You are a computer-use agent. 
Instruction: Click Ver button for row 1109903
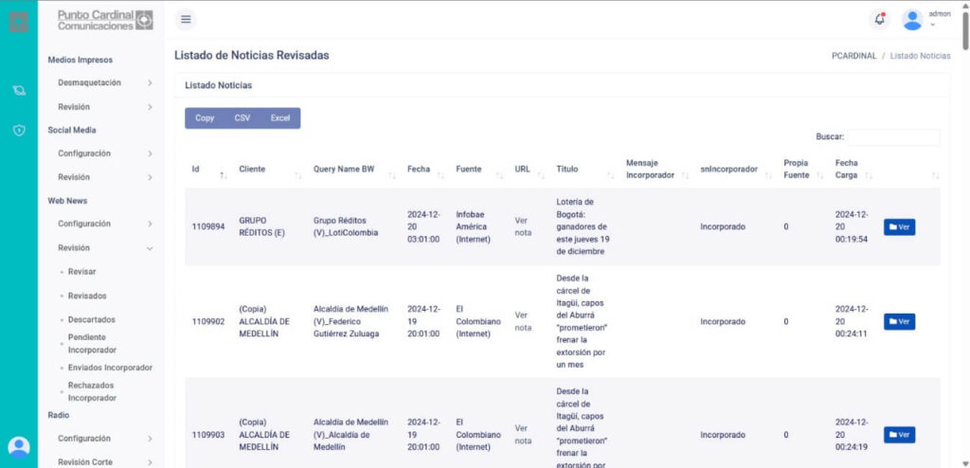pyautogui.click(x=899, y=435)
